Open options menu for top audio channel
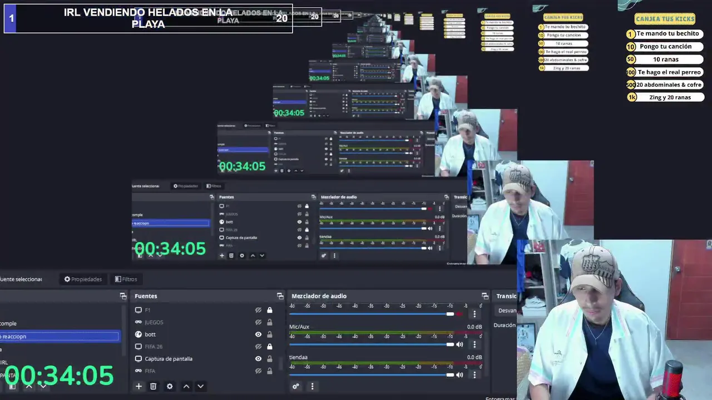This screenshot has width=712, height=400. click(x=474, y=314)
